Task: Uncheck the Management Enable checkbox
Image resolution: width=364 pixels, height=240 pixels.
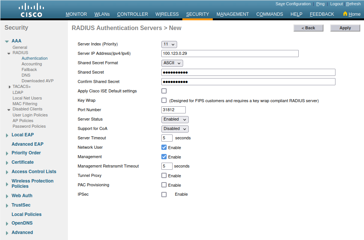Action: [x=164, y=157]
